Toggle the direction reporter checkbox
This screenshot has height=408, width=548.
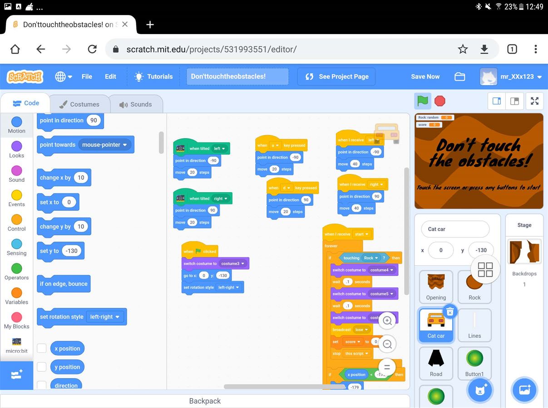42,385
